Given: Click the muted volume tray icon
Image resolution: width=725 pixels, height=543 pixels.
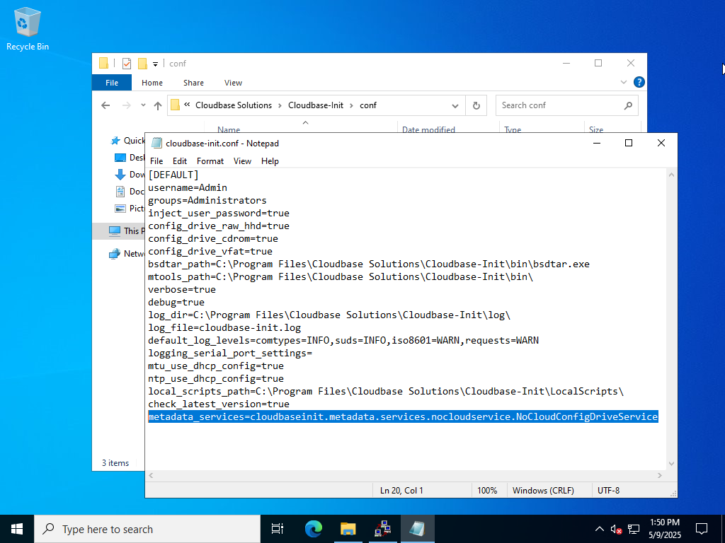Looking at the screenshot, I should click(x=616, y=529).
